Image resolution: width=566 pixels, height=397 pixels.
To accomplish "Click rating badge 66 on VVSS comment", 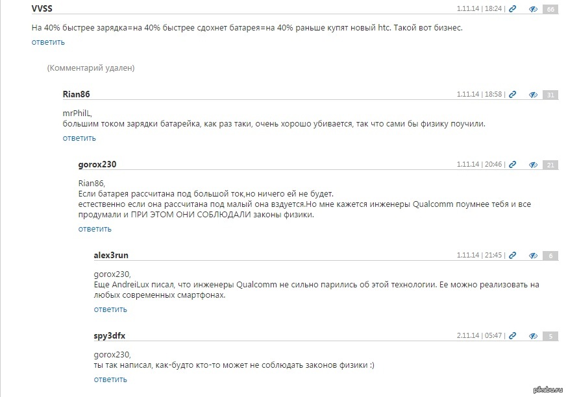I will pos(550,9).
